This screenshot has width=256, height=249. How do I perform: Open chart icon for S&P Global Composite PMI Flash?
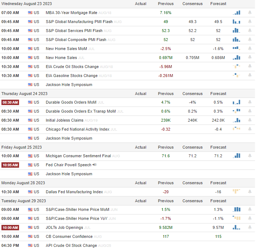coord(236,40)
